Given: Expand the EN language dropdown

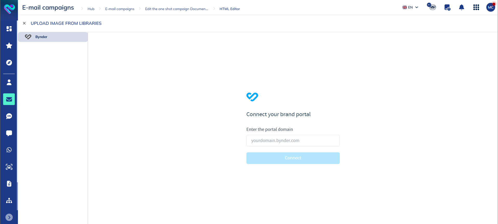Looking at the screenshot, I should click(411, 7).
